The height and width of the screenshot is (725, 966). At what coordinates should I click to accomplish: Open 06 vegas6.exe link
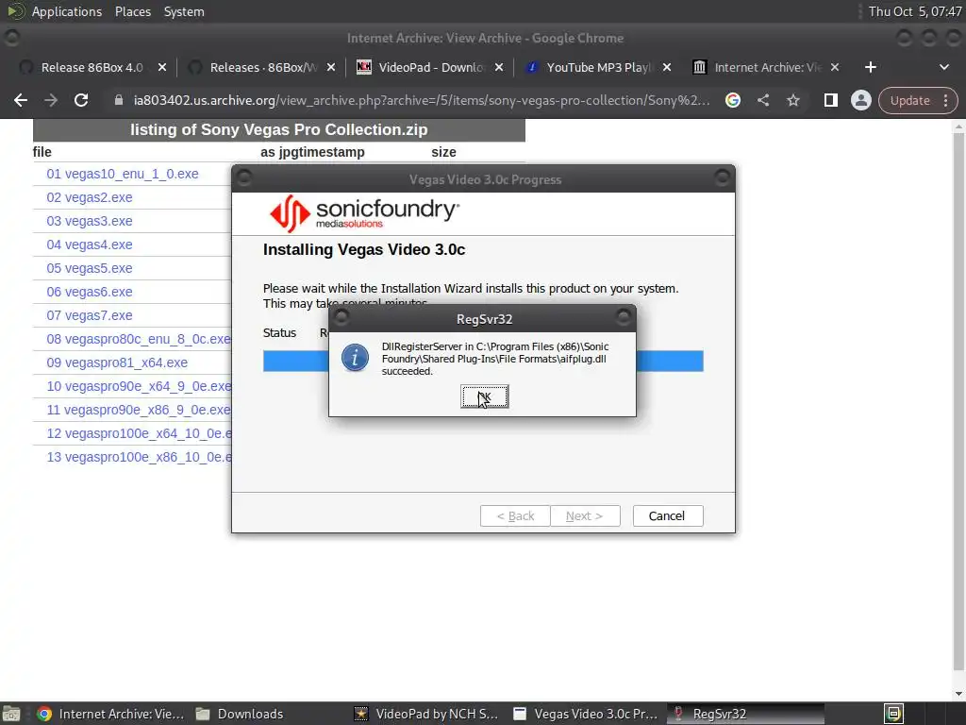[x=90, y=292]
